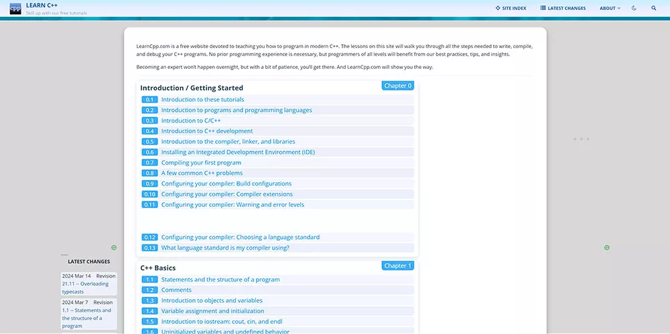Open What language standard is my compiler using?
Viewport: 670px width, 334px height.
(225, 248)
